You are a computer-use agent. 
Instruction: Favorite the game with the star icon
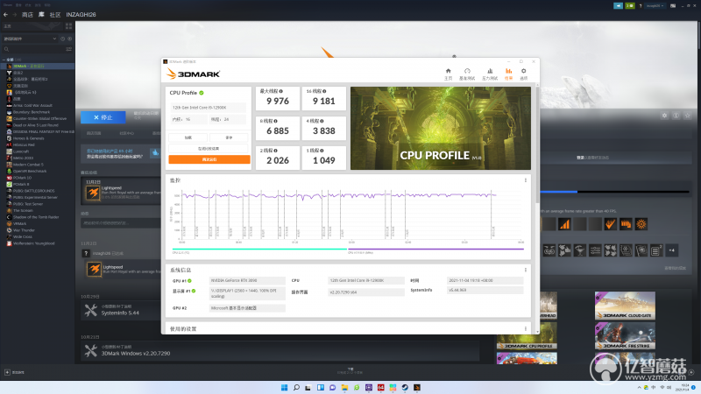click(688, 116)
